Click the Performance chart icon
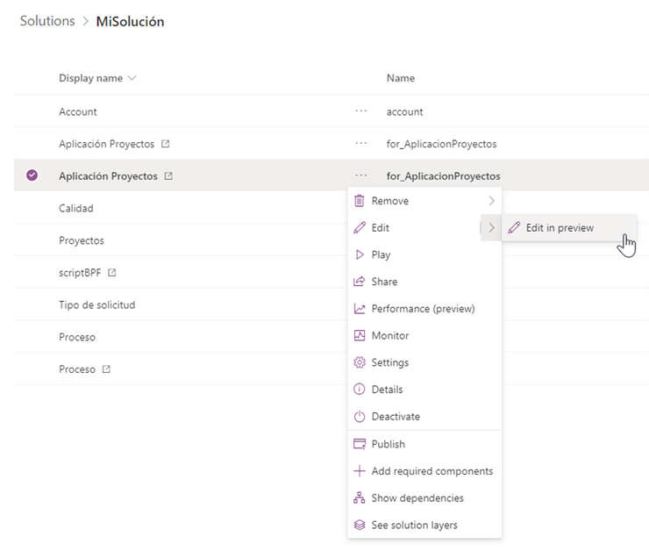The height and width of the screenshot is (551, 649). pyautogui.click(x=360, y=309)
